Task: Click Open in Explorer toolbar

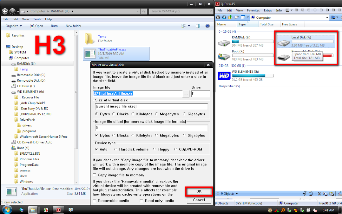Action: coord(36,26)
